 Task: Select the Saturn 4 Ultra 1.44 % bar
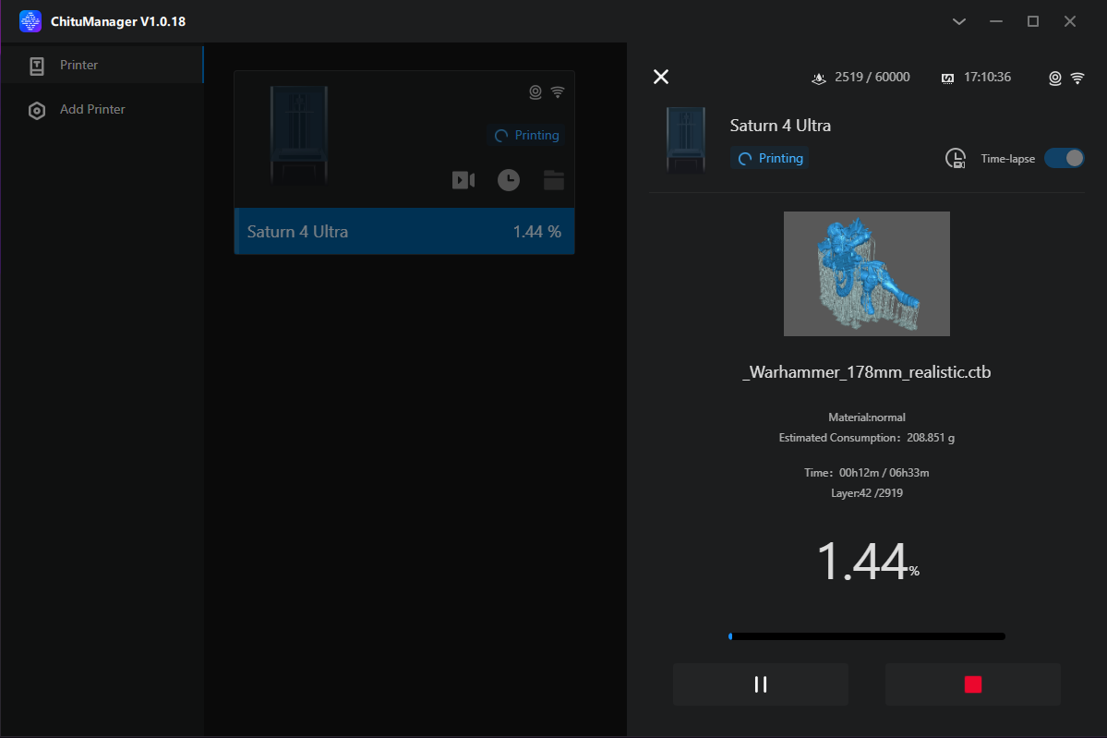pos(404,232)
